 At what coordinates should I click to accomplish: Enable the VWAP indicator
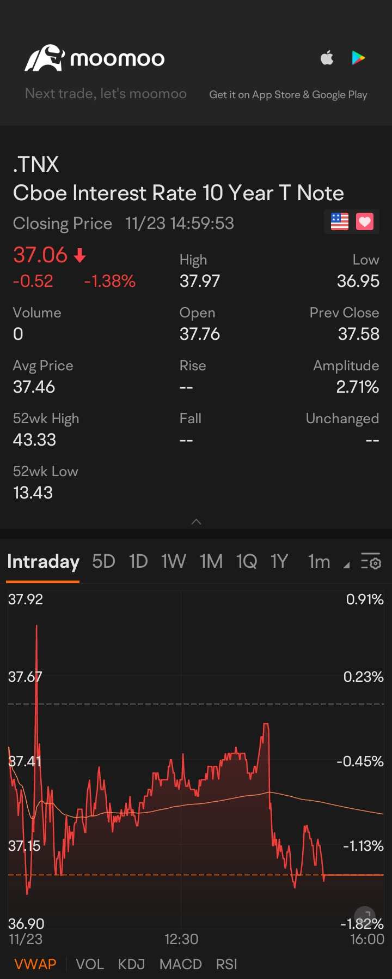pos(35,964)
